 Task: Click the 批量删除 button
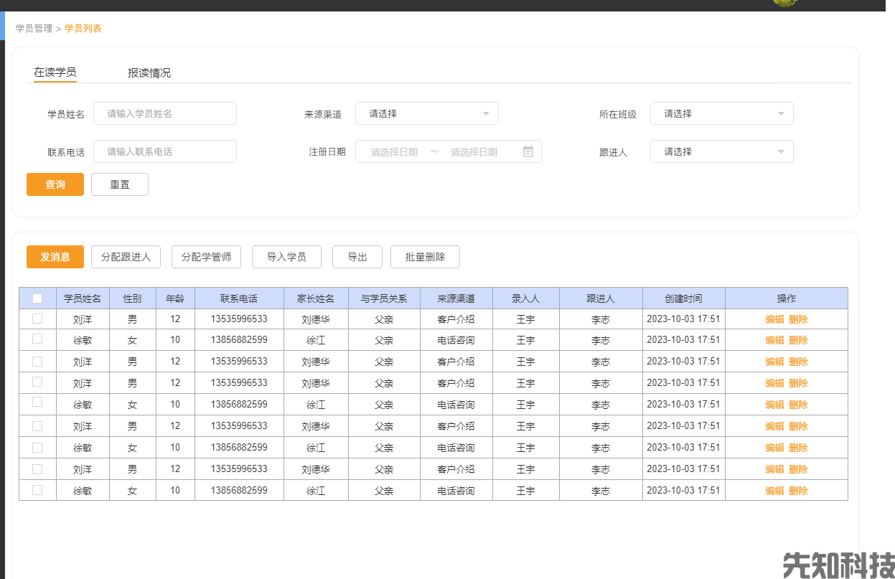pyautogui.click(x=425, y=257)
